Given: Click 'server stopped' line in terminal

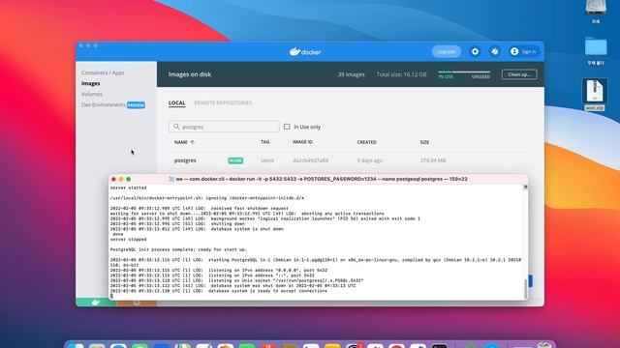Looking at the screenshot, I should click(x=129, y=240).
